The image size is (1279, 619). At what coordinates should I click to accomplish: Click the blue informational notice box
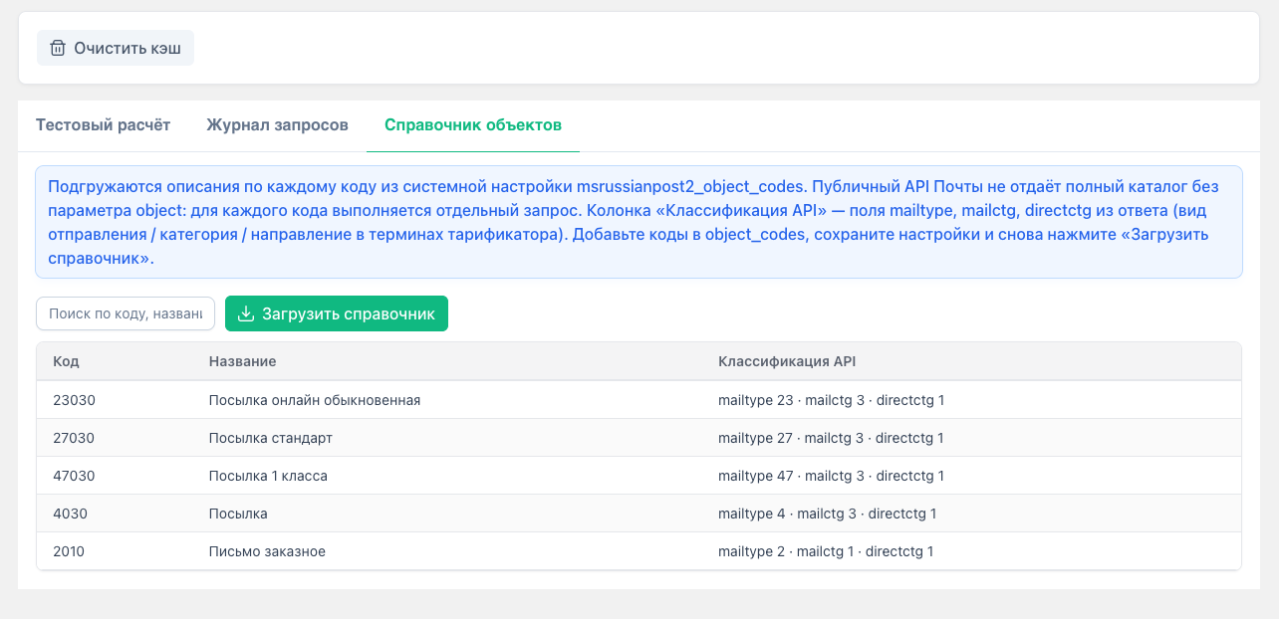[x=638, y=220]
